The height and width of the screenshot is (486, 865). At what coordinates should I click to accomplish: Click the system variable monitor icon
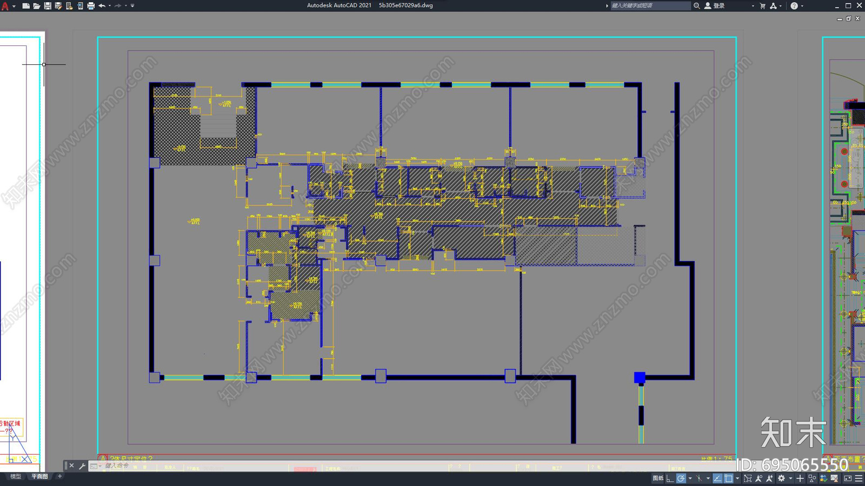pos(823,478)
